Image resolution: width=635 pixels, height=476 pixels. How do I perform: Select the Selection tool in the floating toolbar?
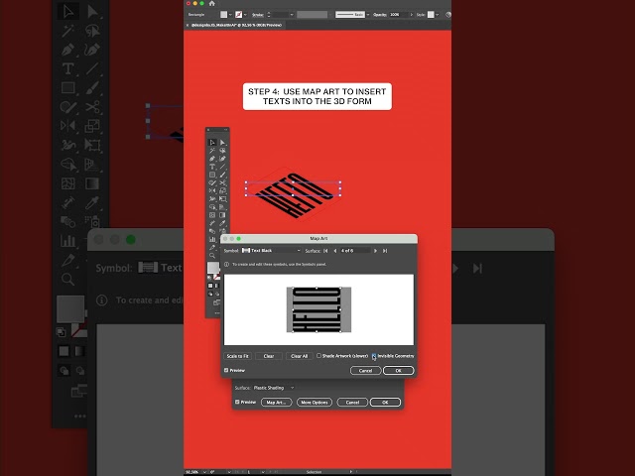tap(211, 142)
